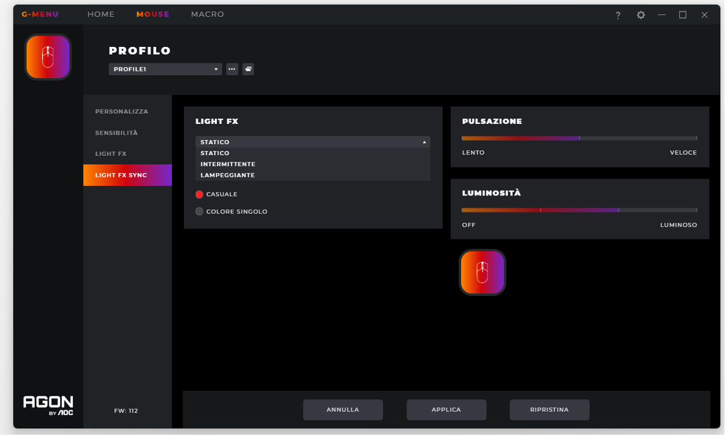This screenshot has height=436, width=725.
Task: Click the Pulsazione speed slider
Action: 580,138
